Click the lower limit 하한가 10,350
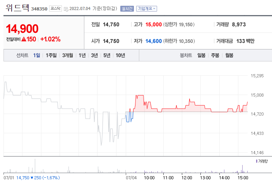 [179, 41]
